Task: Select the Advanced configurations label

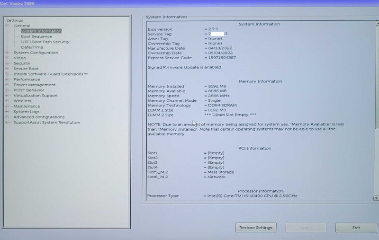Action: click(x=39, y=117)
